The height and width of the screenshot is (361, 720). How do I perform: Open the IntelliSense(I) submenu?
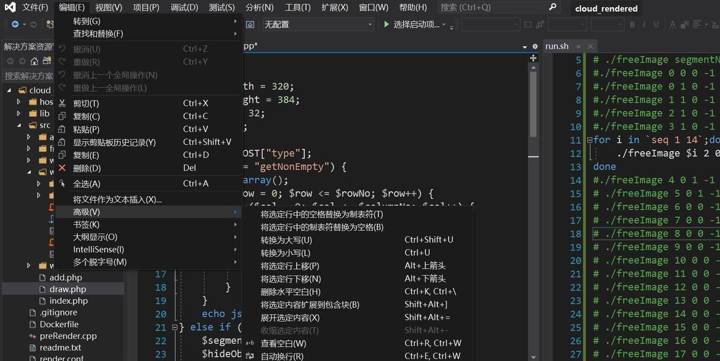tap(149, 249)
